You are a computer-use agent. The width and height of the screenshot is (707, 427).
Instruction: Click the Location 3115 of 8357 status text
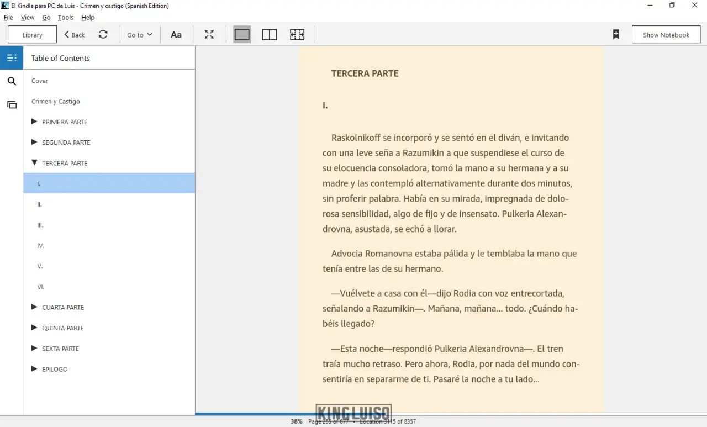click(388, 421)
